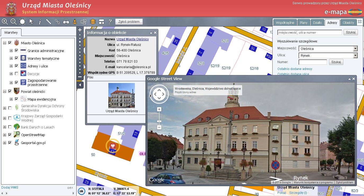Screen dimensions: 364x196
Task: Click the Decyzje layer house icon
Action: coord(23,73)
